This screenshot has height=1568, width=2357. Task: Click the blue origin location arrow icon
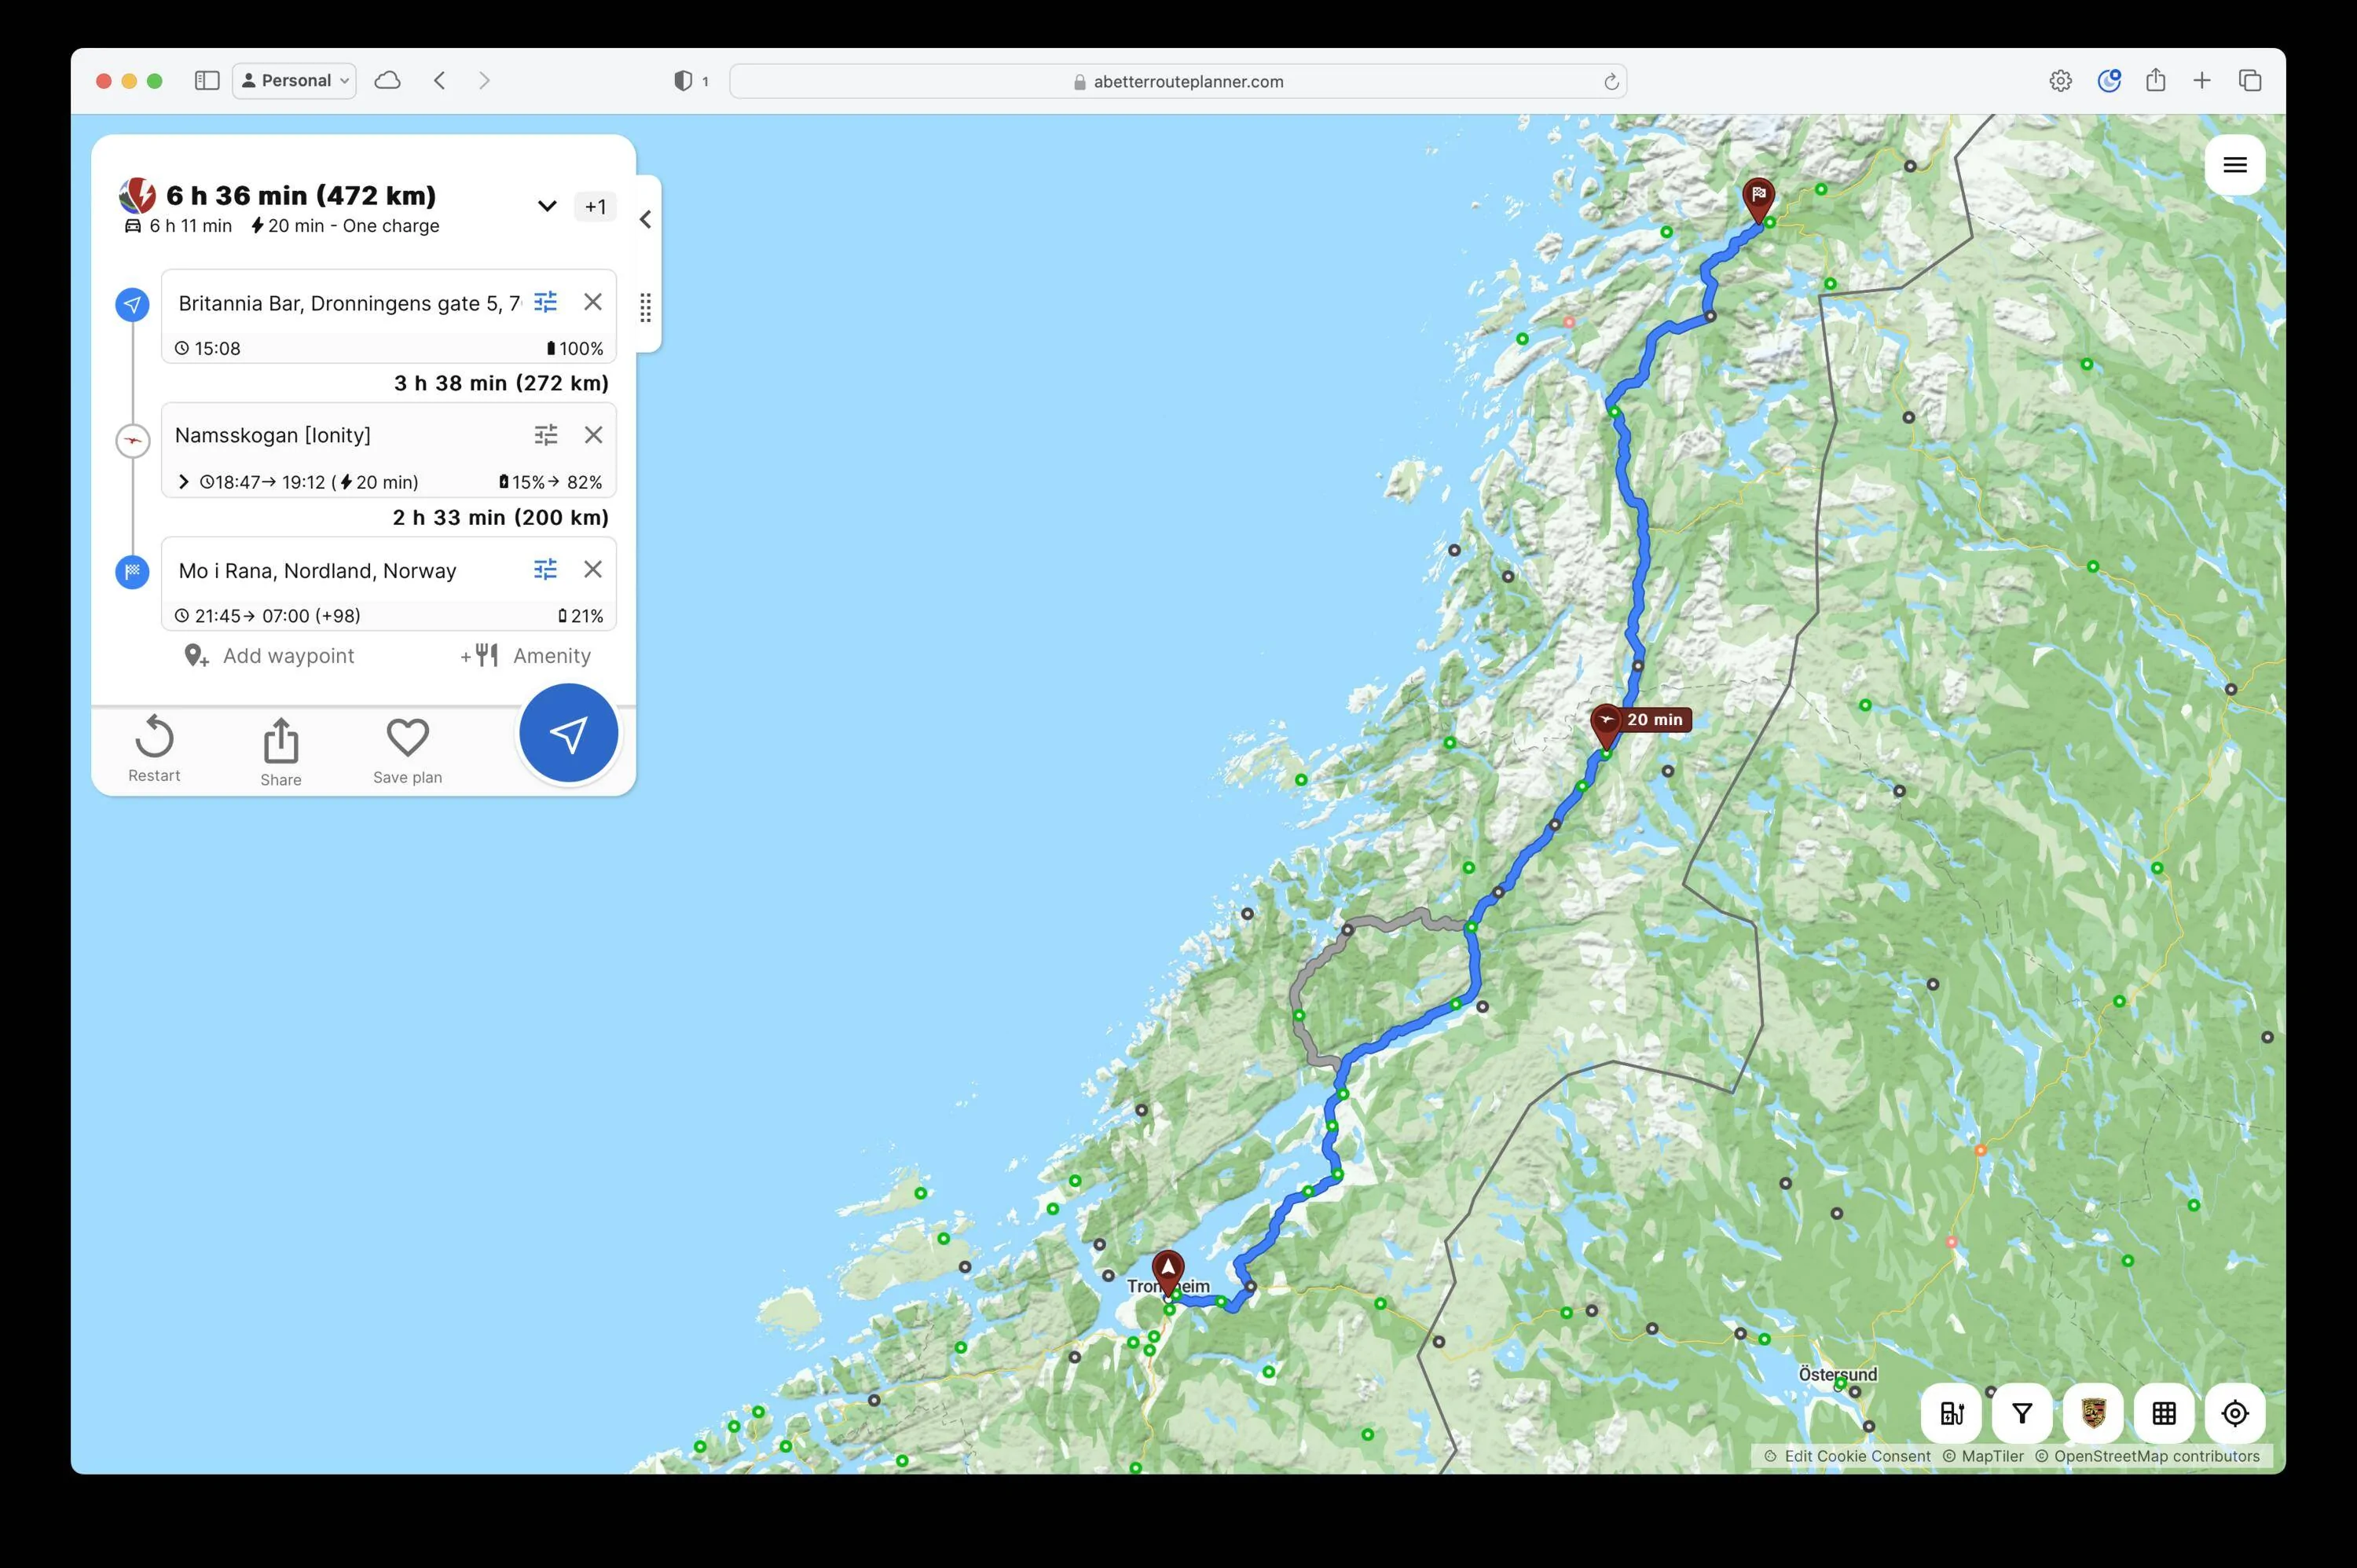pos(132,304)
